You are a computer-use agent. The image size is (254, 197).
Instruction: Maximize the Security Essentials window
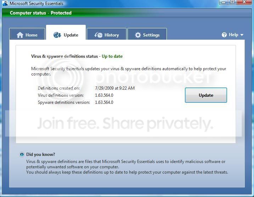pyautogui.click(x=232, y=2)
